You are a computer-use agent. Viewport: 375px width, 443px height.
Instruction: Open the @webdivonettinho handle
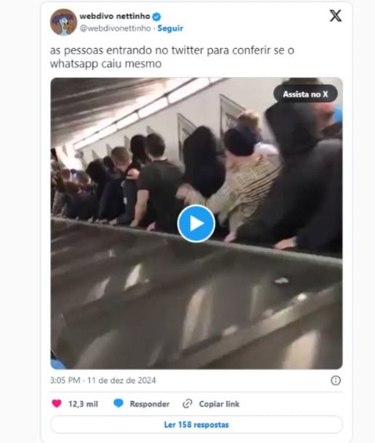point(115,28)
